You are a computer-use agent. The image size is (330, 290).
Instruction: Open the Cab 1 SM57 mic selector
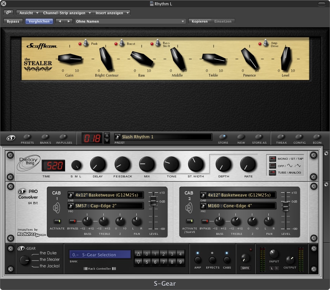106,206
